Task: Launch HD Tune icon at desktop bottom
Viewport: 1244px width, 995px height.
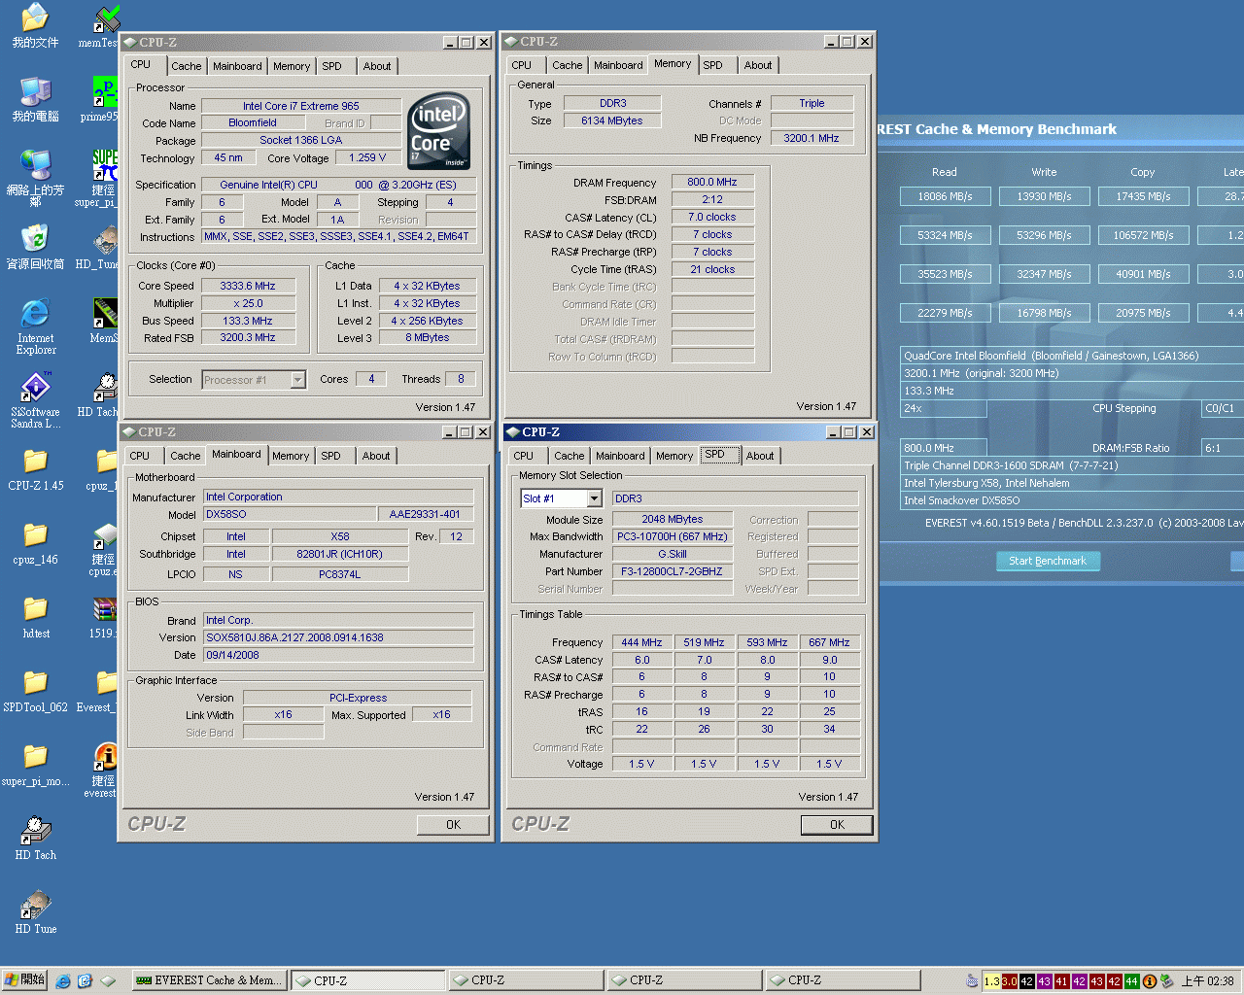Action: 35,911
